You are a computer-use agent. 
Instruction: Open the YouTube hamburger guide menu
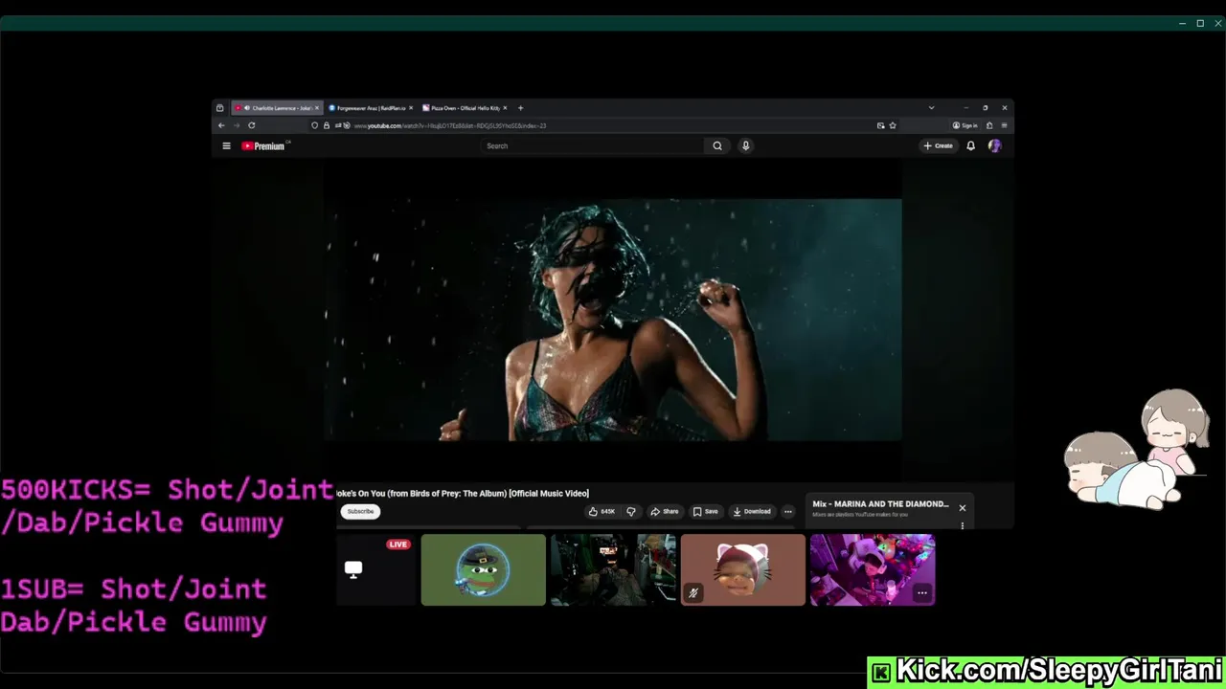226,146
